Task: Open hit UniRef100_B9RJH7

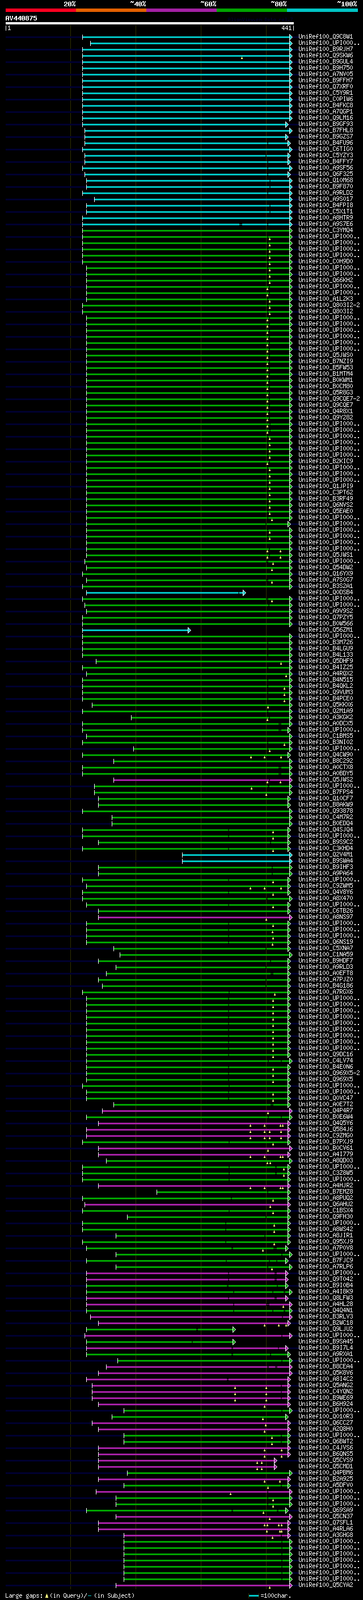Action: point(325,49)
